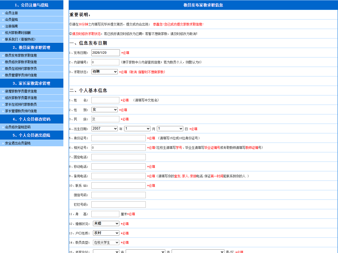Click the 会员注册 sidebar link
The height and width of the screenshot is (253, 338).
(x=11, y=13)
